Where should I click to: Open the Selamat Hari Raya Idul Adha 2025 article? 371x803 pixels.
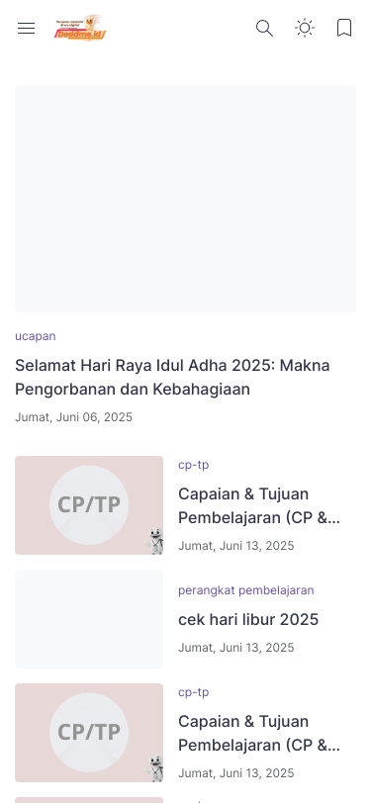172,378
